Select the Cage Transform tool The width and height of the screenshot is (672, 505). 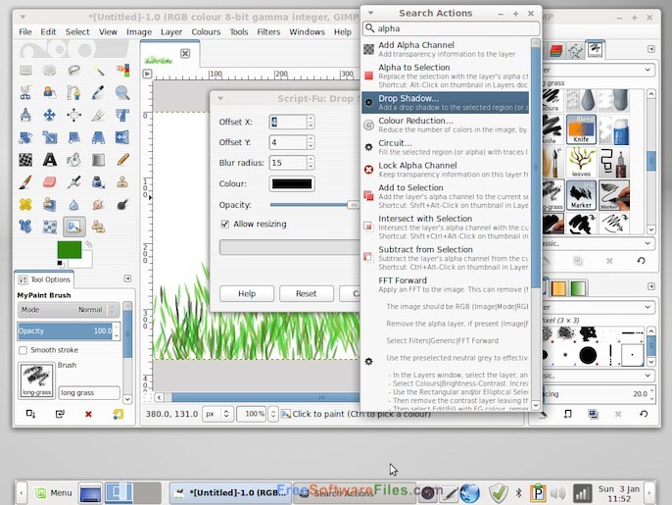(x=25, y=227)
